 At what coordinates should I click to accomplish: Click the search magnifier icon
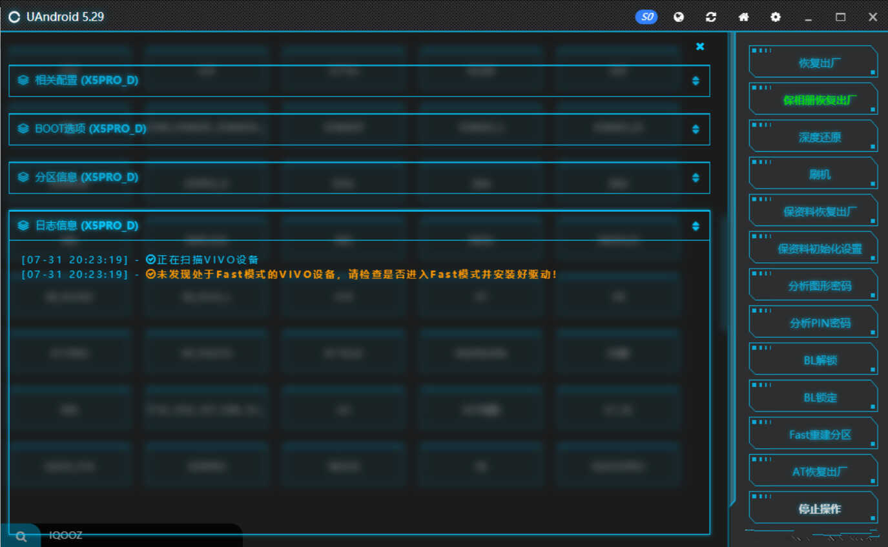(21, 536)
